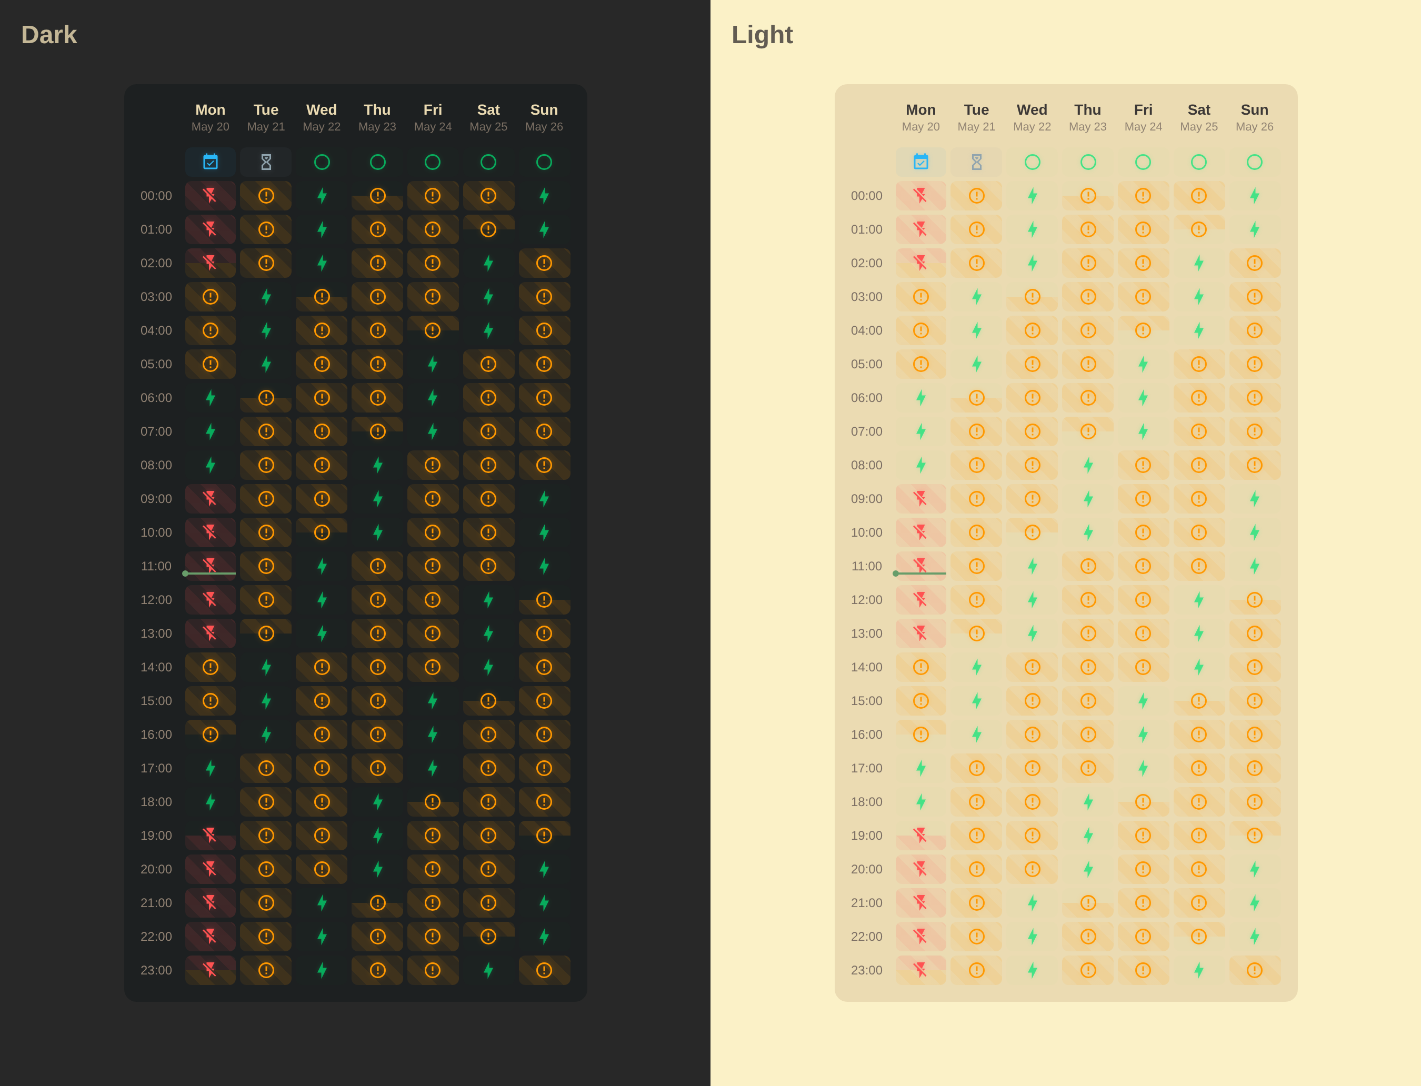Click red power-outage icon at Monday 00:00 in Dark view
Screen dimensions: 1421x1086
pyautogui.click(x=210, y=195)
